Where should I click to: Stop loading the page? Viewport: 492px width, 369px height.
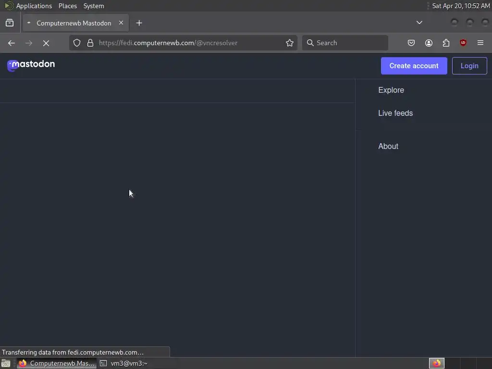click(46, 43)
